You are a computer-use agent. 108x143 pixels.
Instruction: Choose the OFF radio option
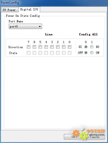(86, 53)
